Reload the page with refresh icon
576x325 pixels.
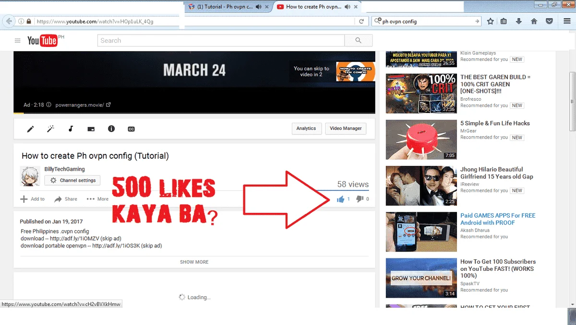[x=361, y=21]
